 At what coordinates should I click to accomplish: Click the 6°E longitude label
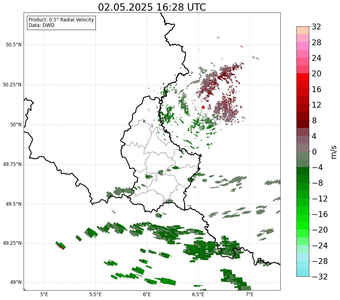tap(147, 294)
